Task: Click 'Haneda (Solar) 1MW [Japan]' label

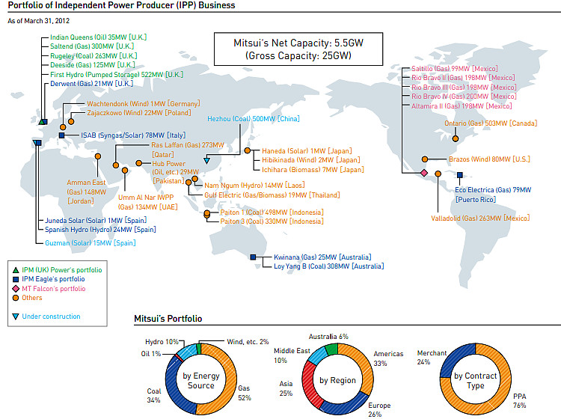Action: tap(307, 151)
